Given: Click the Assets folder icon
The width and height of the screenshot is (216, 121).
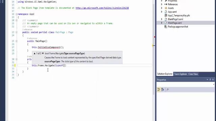Looking at the screenshot, I should (166, 8).
